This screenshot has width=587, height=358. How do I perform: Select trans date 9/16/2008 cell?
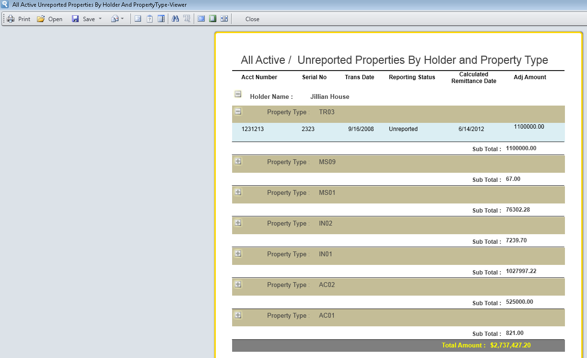[x=361, y=129]
